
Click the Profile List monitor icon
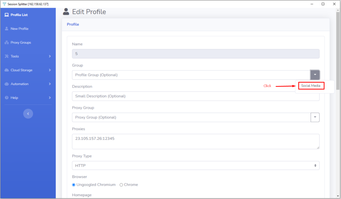[x=7, y=15]
